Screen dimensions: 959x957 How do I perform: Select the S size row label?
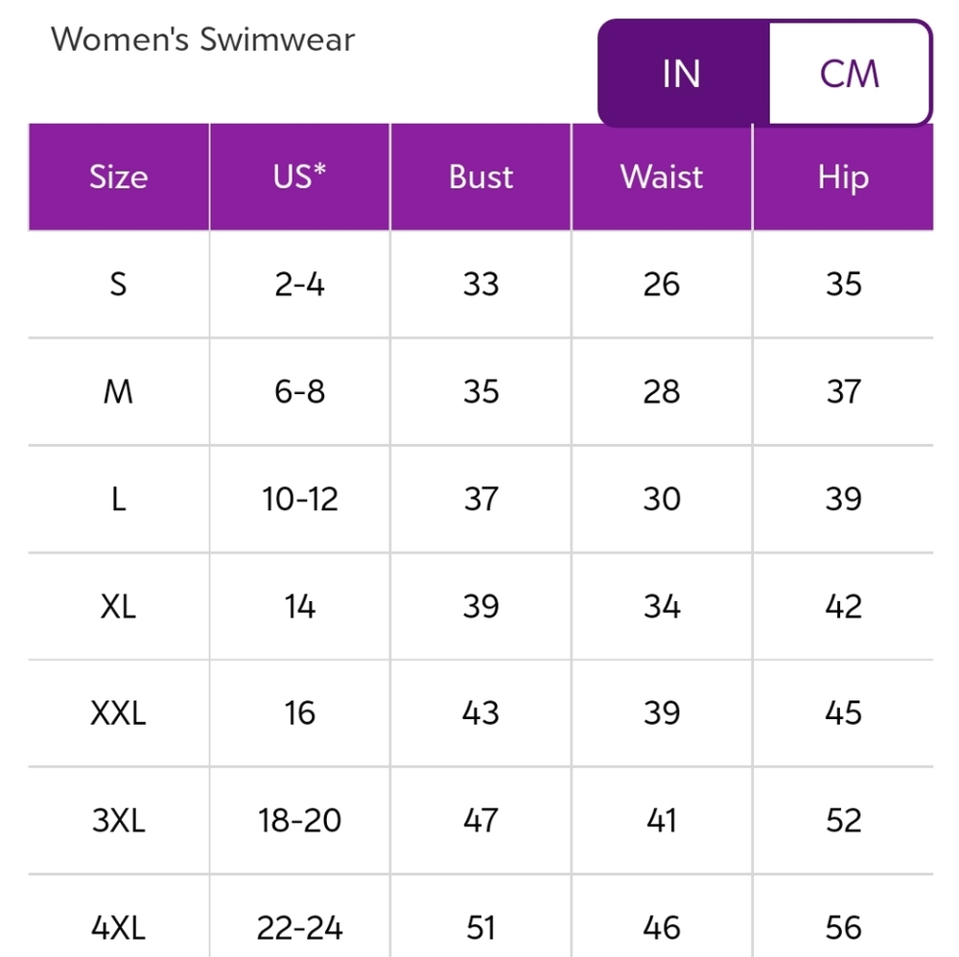pos(119,285)
